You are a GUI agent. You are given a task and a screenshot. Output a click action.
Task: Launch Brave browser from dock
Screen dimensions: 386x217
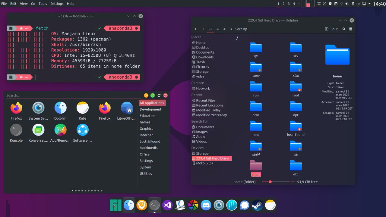point(141,205)
